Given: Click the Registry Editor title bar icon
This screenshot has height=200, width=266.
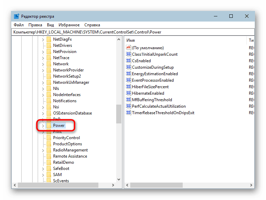Looking at the screenshot, I should pos(16,16).
